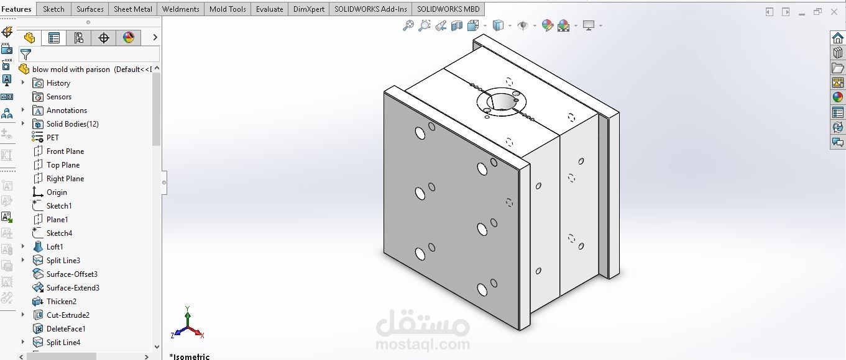Click the Edit Appearance icon
The image size is (846, 360).
pyautogui.click(x=547, y=25)
